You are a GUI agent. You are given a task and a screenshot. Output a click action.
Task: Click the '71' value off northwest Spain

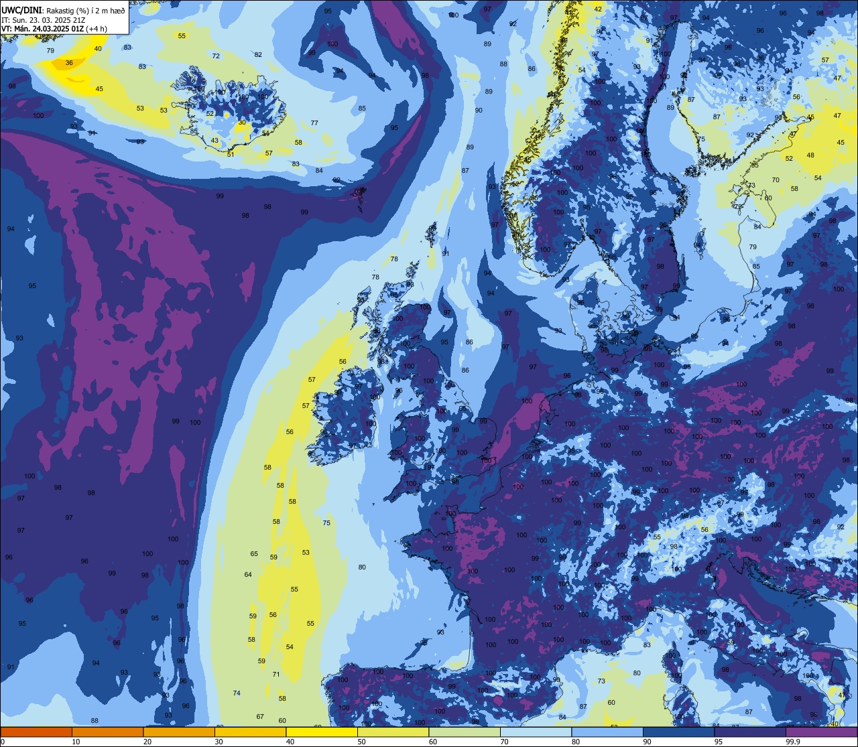tap(276, 675)
